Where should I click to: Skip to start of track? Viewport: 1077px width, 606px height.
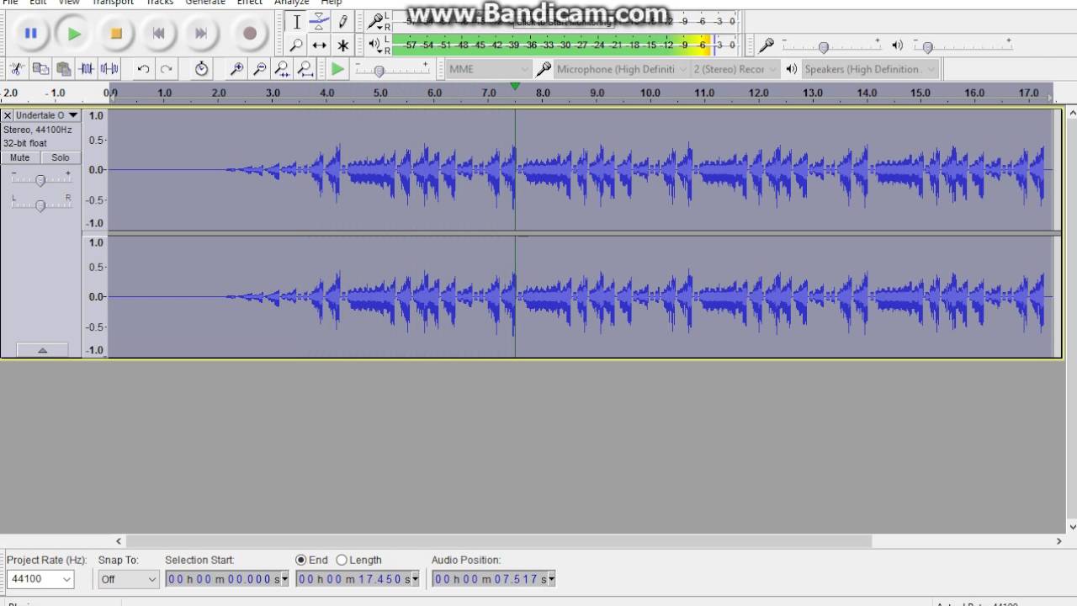pos(158,34)
